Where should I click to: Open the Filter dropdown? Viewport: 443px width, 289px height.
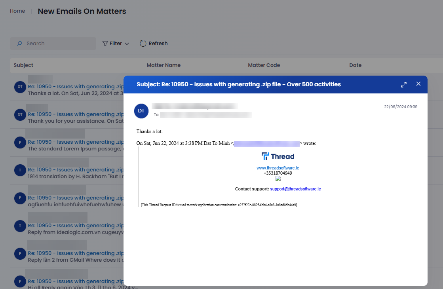tap(116, 44)
